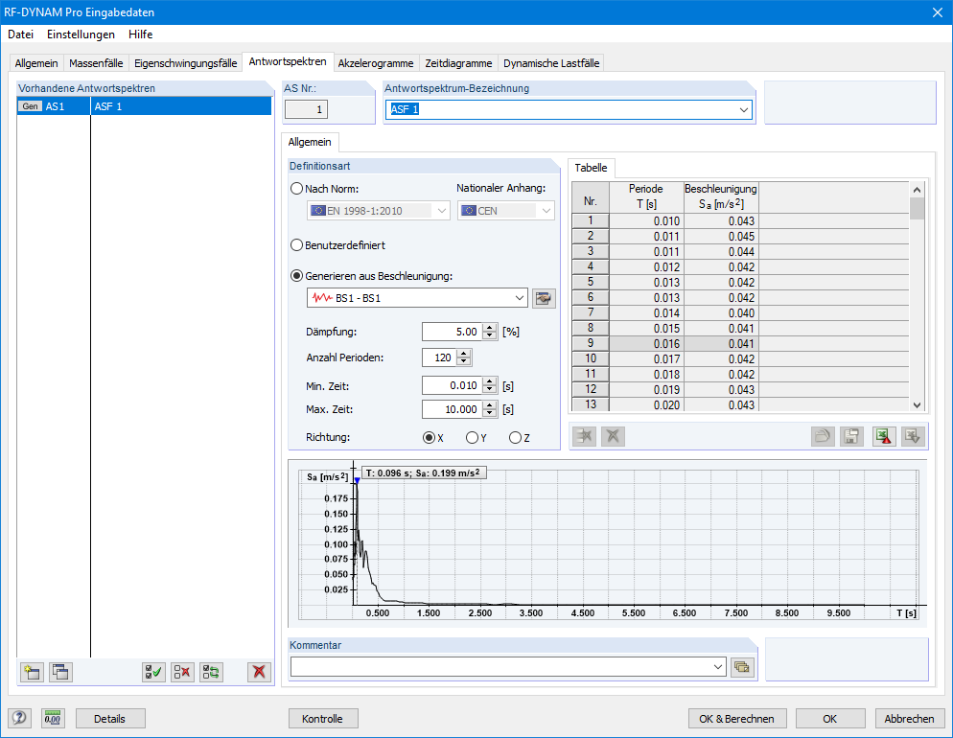
Task: Select the Benutzerdefiniert radio option
Action: (x=296, y=245)
